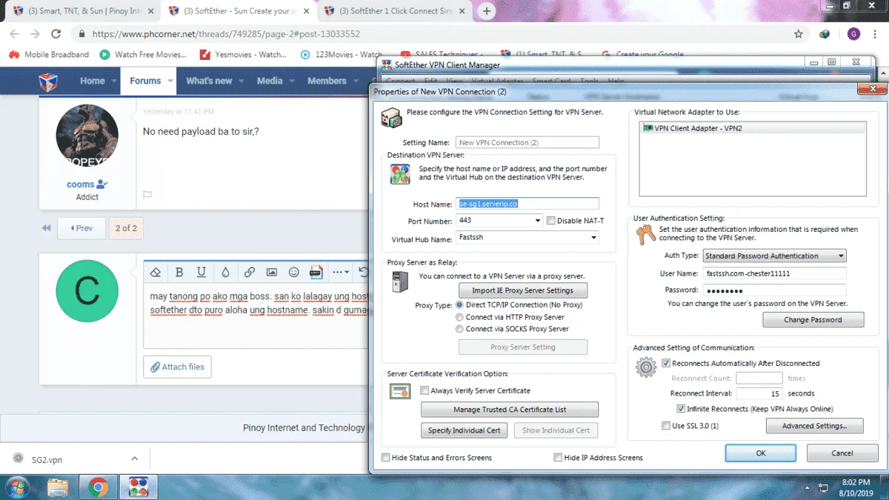Image resolution: width=889 pixels, height=500 pixels.
Task: Click the GIF insert icon in editor
Action: click(x=316, y=273)
